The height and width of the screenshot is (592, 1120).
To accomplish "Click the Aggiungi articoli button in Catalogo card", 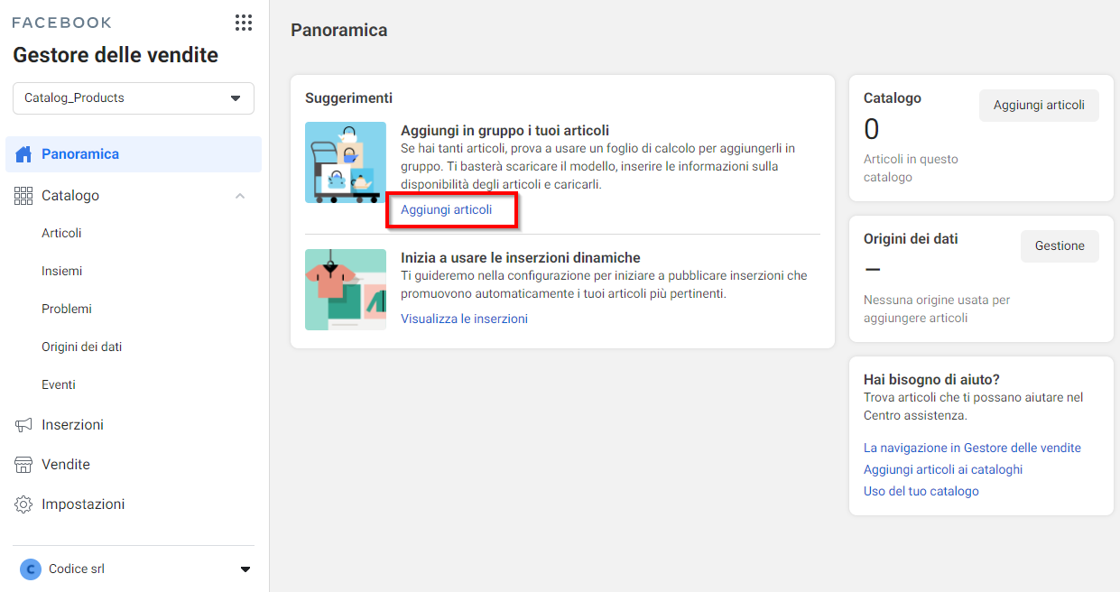I will [x=1039, y=106].
